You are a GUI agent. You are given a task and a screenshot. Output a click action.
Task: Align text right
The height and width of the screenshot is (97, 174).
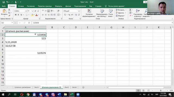(x=48, y=15)
